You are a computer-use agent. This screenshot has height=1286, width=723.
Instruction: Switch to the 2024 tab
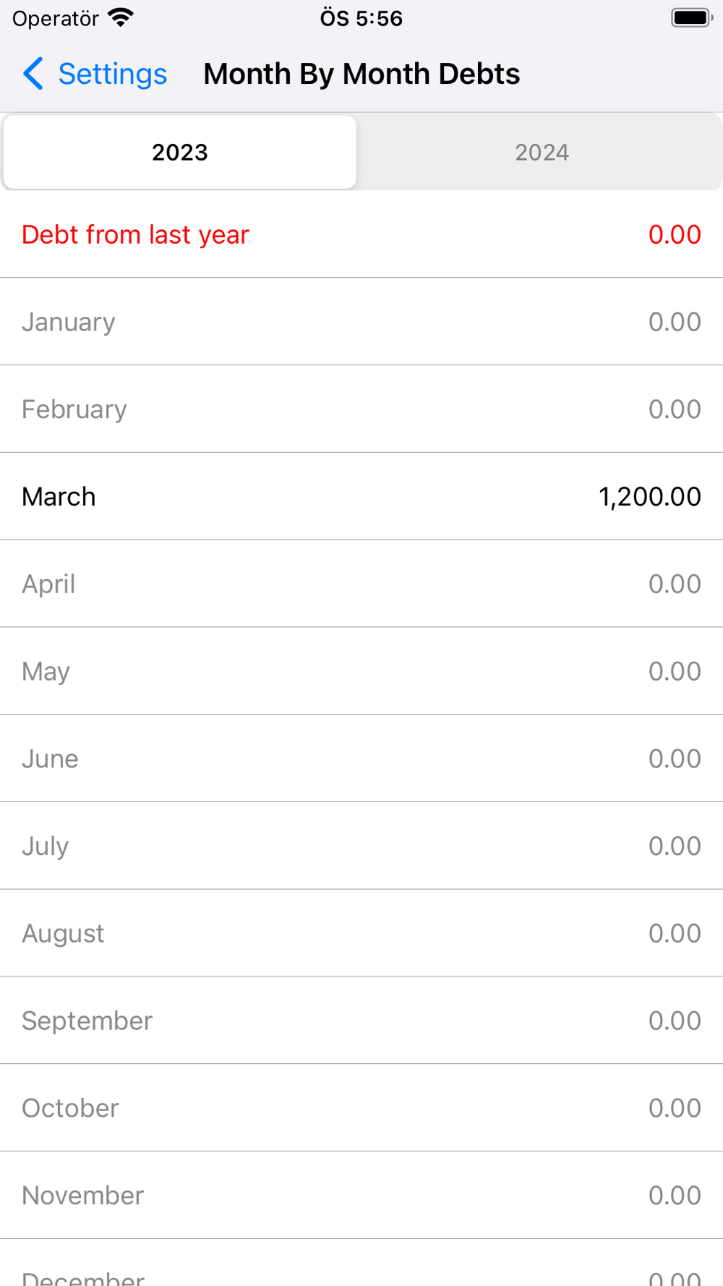[542, 153]
